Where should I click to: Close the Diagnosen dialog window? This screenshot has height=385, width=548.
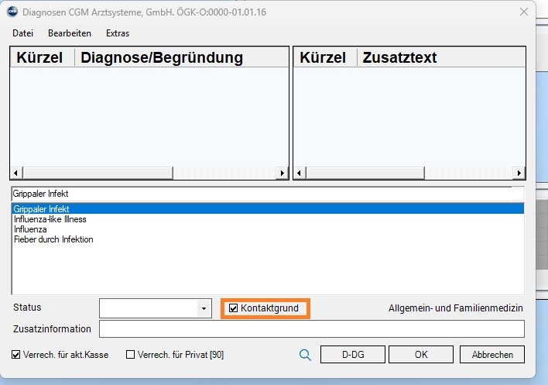pos(524,12)
